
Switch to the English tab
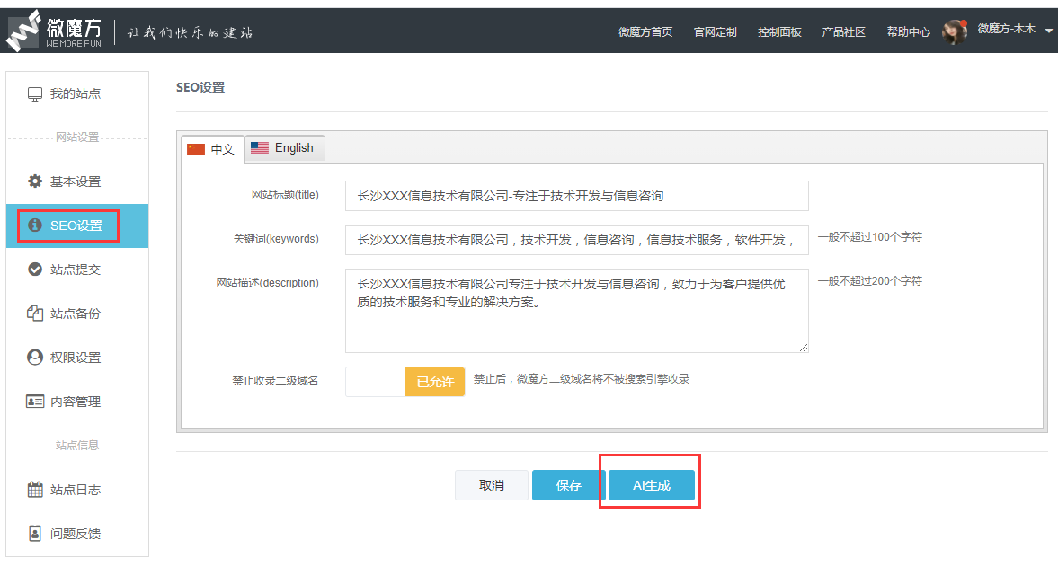tap(285, 147)
